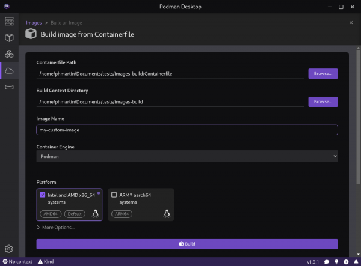This screenshot has height=266, width=361.
Task: Open the lightbulb troubleshooting icon
Action: [x=336, y=262]
